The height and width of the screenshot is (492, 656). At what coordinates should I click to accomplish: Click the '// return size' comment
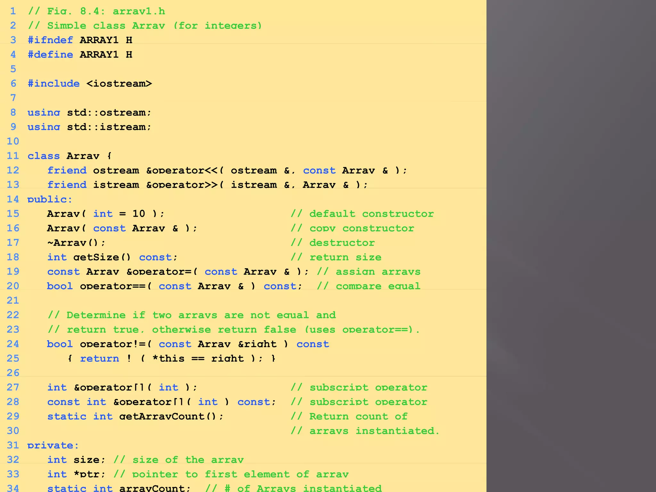(336, 257)
